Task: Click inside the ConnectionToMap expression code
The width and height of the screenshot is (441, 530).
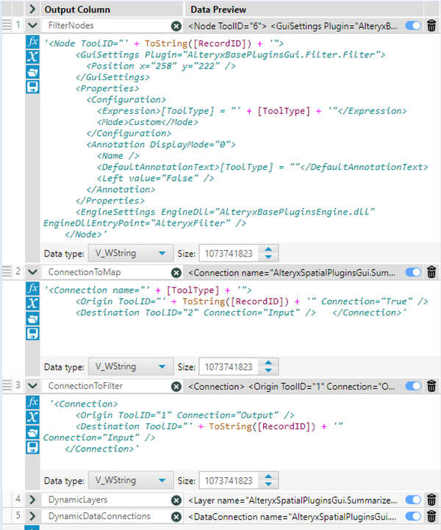Action: tap(240, 320)
